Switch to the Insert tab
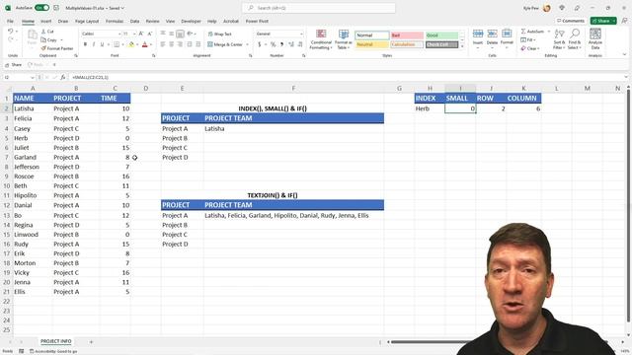The height and width of the screenshot is (355, 632). (45, 21)
